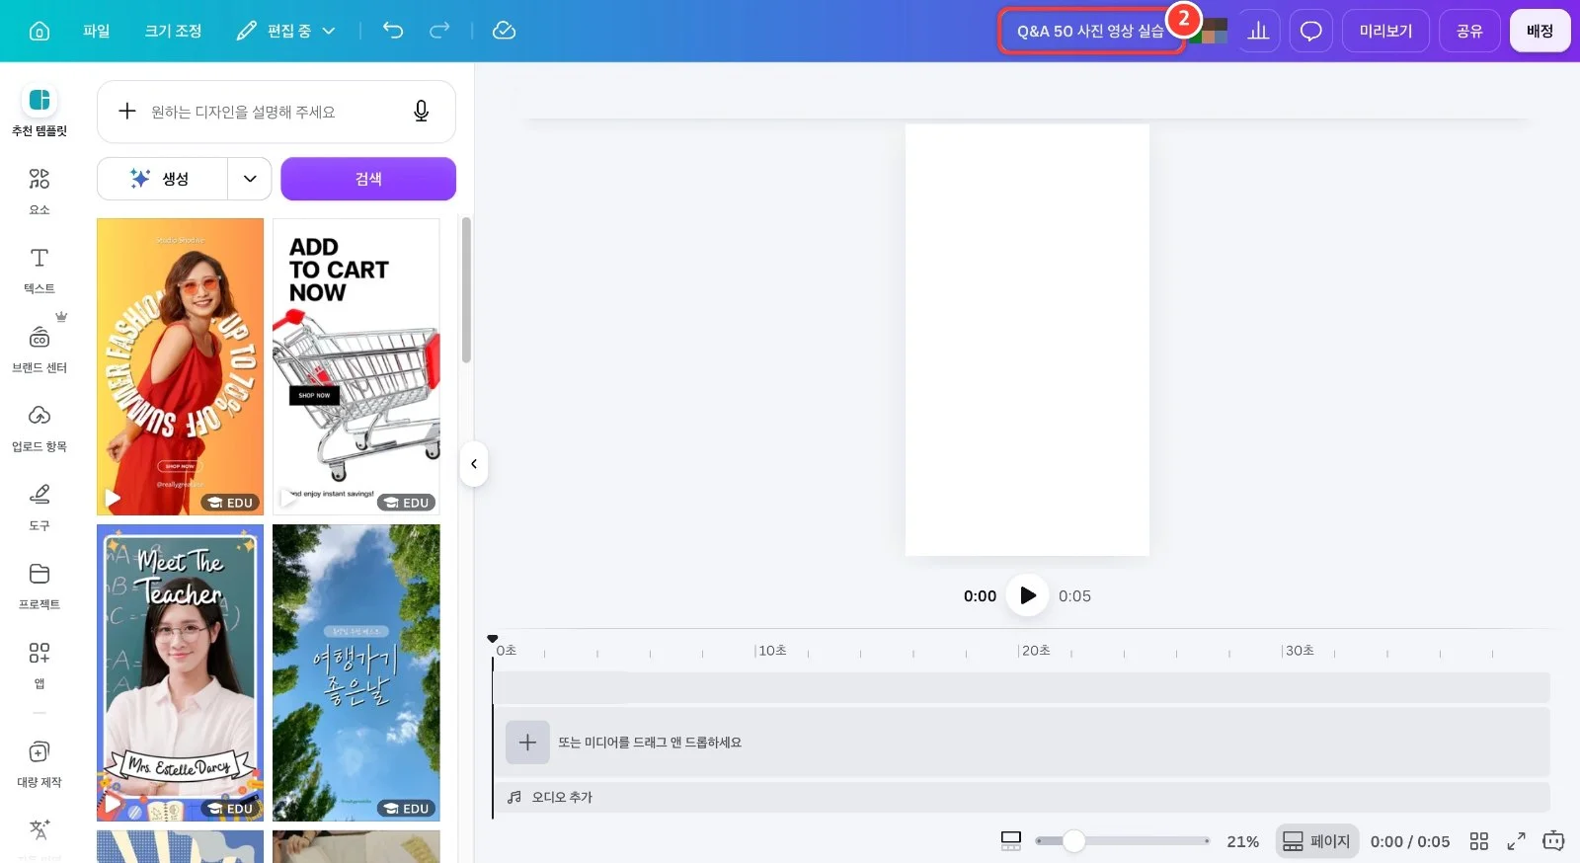The image size is (1580, 863).
Task: Open the 추천 템플릿 sidebar panel
Action: pyautogui.click(x=39, y=111)
